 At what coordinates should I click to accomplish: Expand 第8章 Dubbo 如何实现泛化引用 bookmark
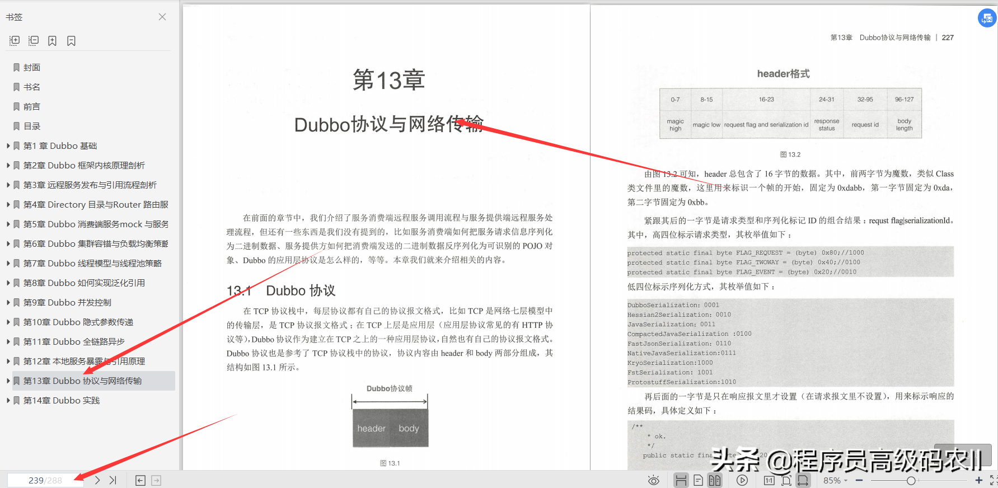pyautogui.click(x=8, y=283)
